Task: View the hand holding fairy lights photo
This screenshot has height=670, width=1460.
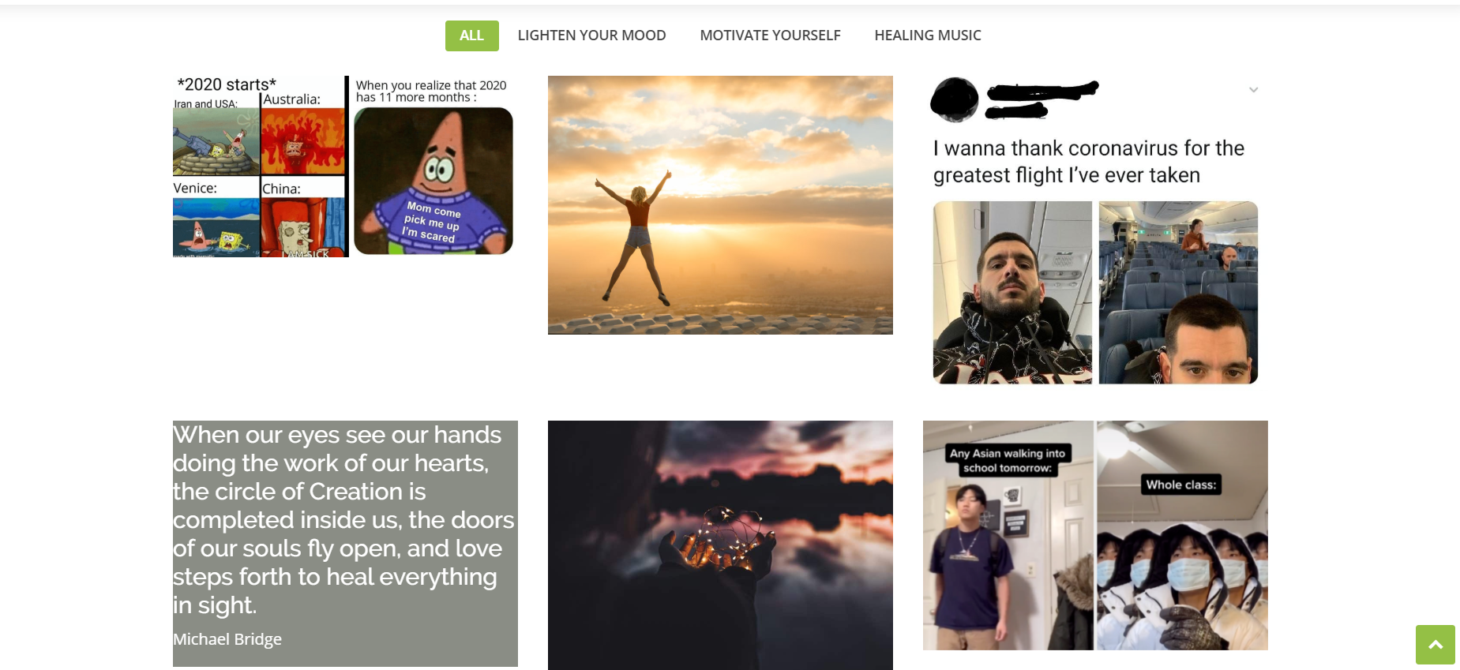Action: point(720,545)
